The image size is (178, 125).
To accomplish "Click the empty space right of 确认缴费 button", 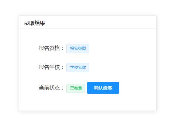I will point(138,88).
